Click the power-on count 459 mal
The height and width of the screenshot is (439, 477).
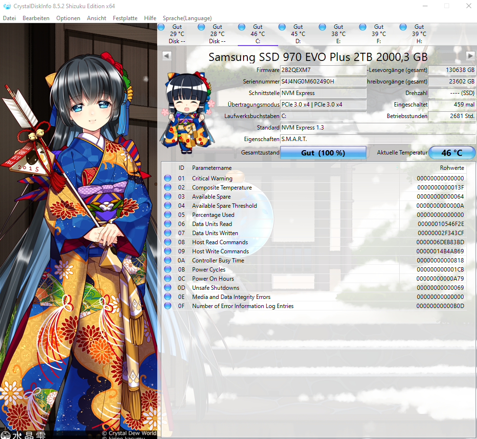pos(452,105)
